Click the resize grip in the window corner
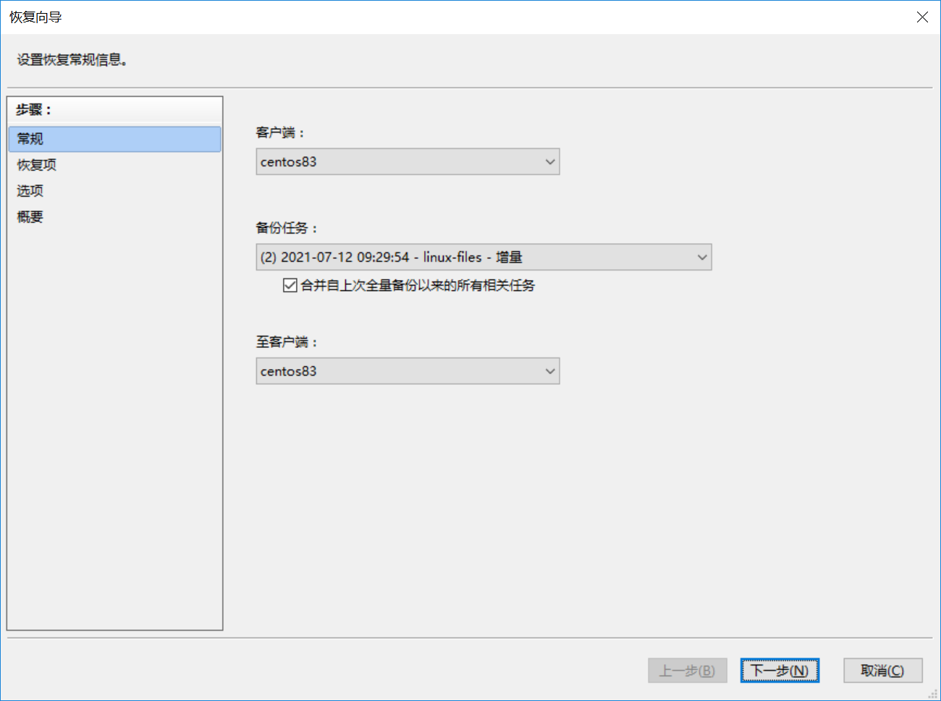Screen dimensions: 941x701 [933, 694]
